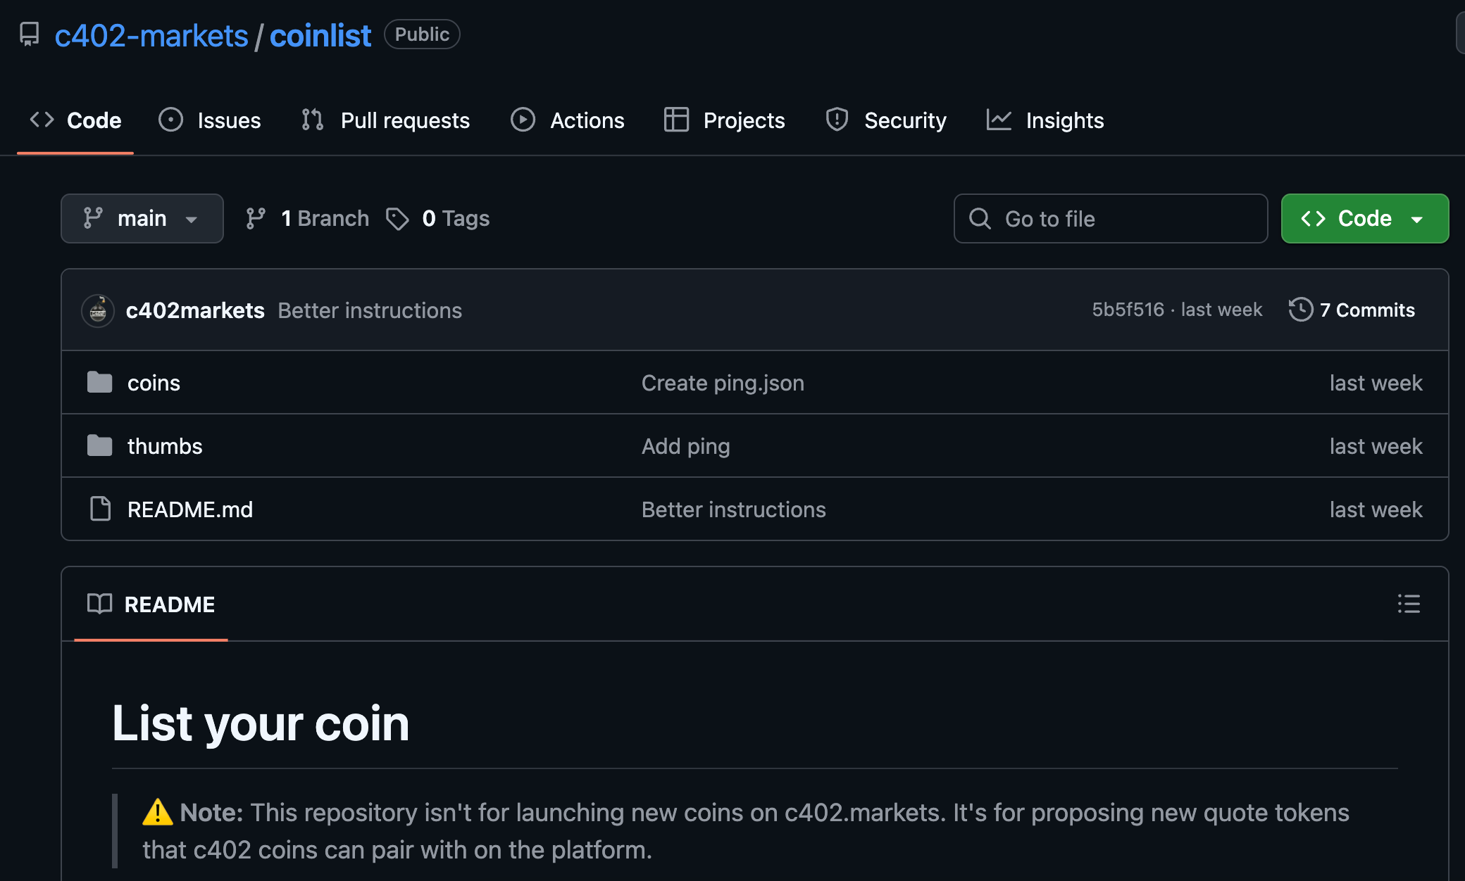1465x881 pixels.
Task: Open the coins folder
Action: click(154, 382)
